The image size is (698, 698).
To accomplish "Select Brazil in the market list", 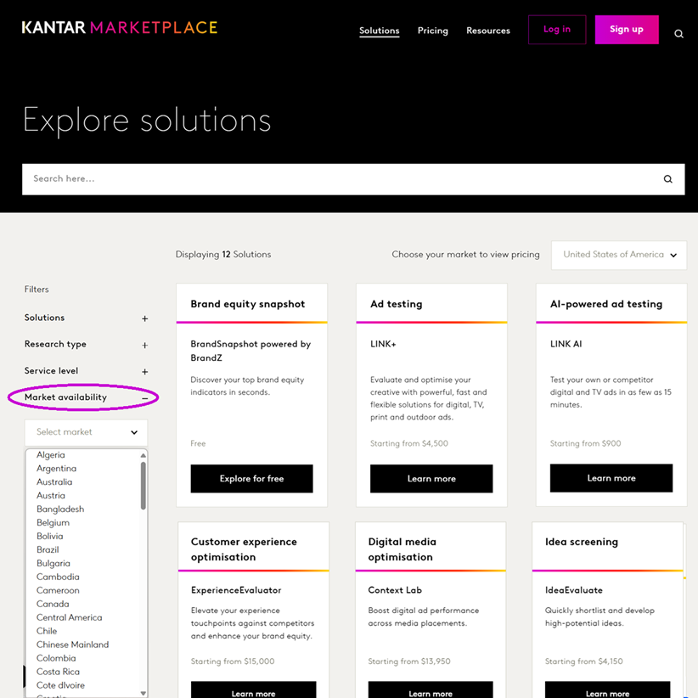I will [x=48, y=549].
